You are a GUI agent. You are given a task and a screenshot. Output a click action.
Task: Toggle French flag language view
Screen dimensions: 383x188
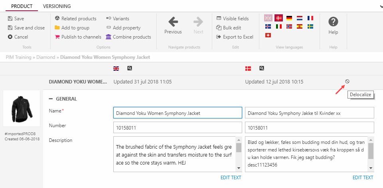pyautogui.click(x=310, y=18)
